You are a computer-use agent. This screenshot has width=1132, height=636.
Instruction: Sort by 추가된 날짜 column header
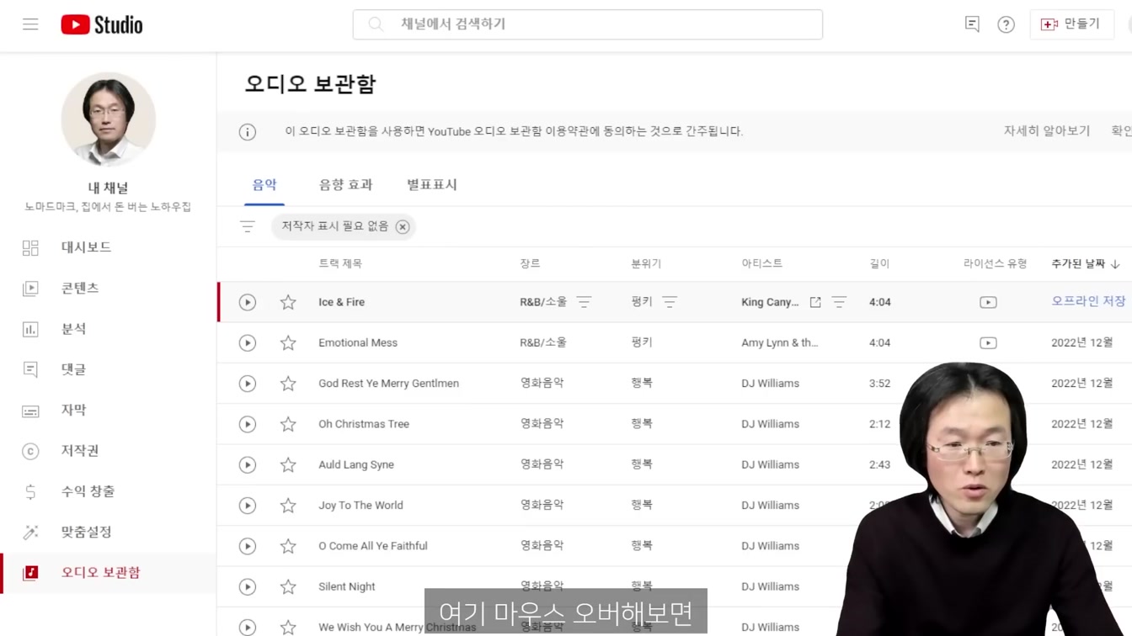point(1086,263)
